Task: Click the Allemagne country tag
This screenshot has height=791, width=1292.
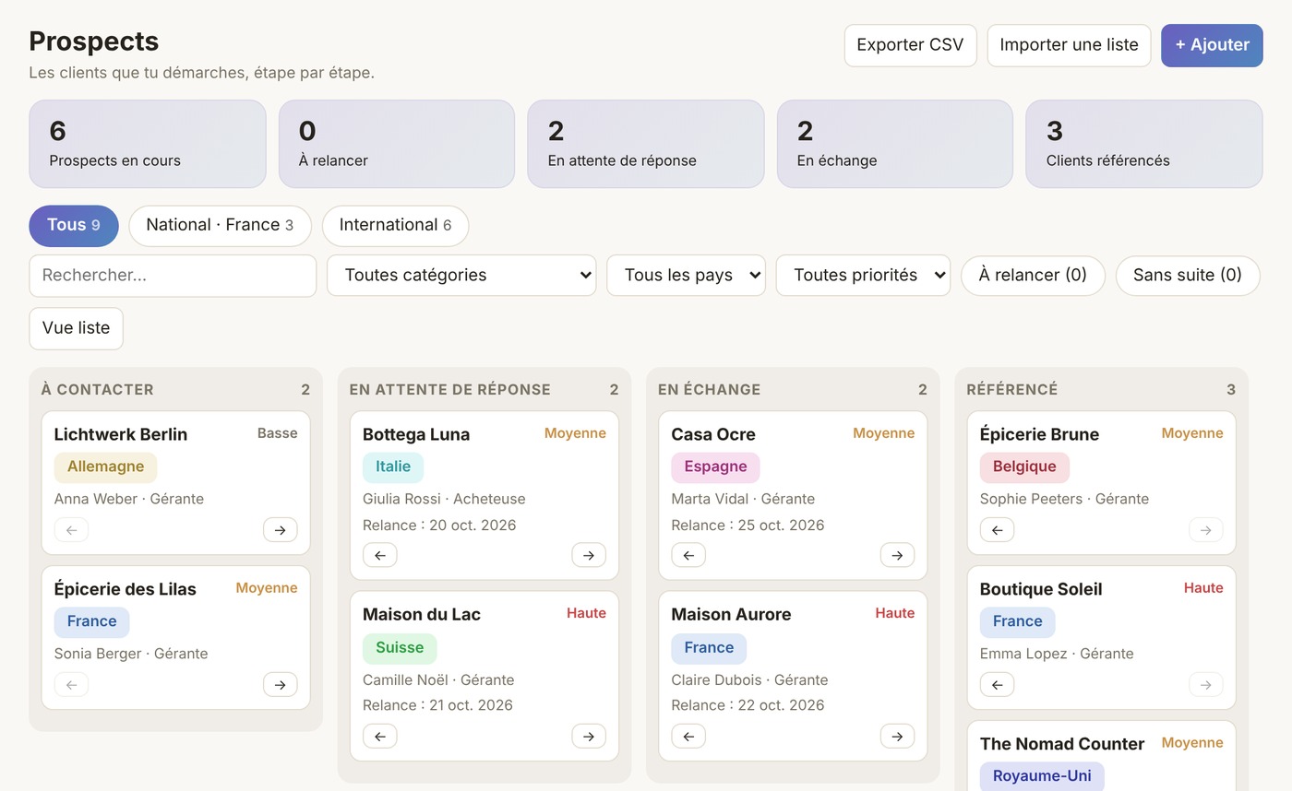Action: click(106, 467)
